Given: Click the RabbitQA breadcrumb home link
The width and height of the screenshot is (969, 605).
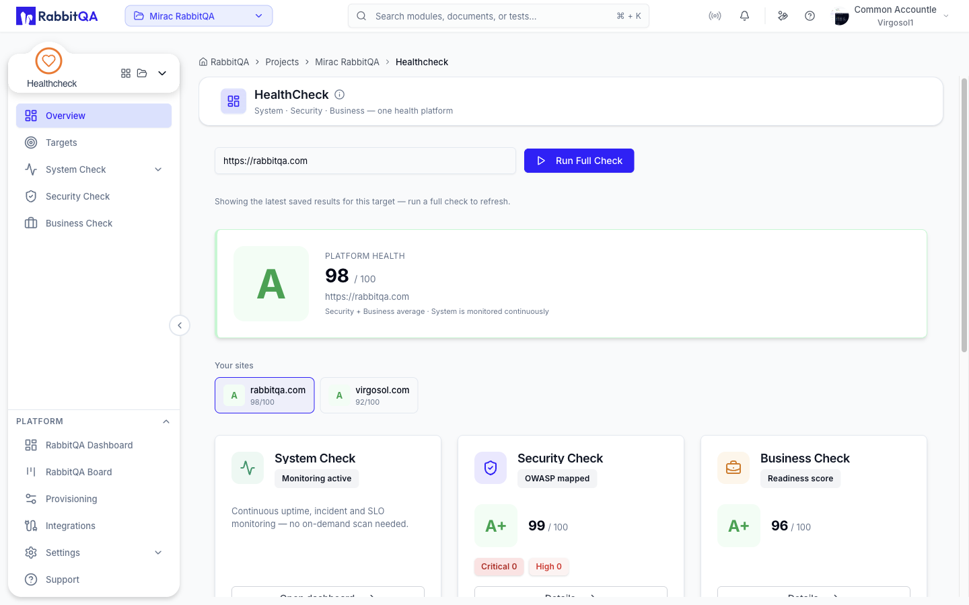Looking at the screenshot, I should pyautogui.click(x=224, y=62).
